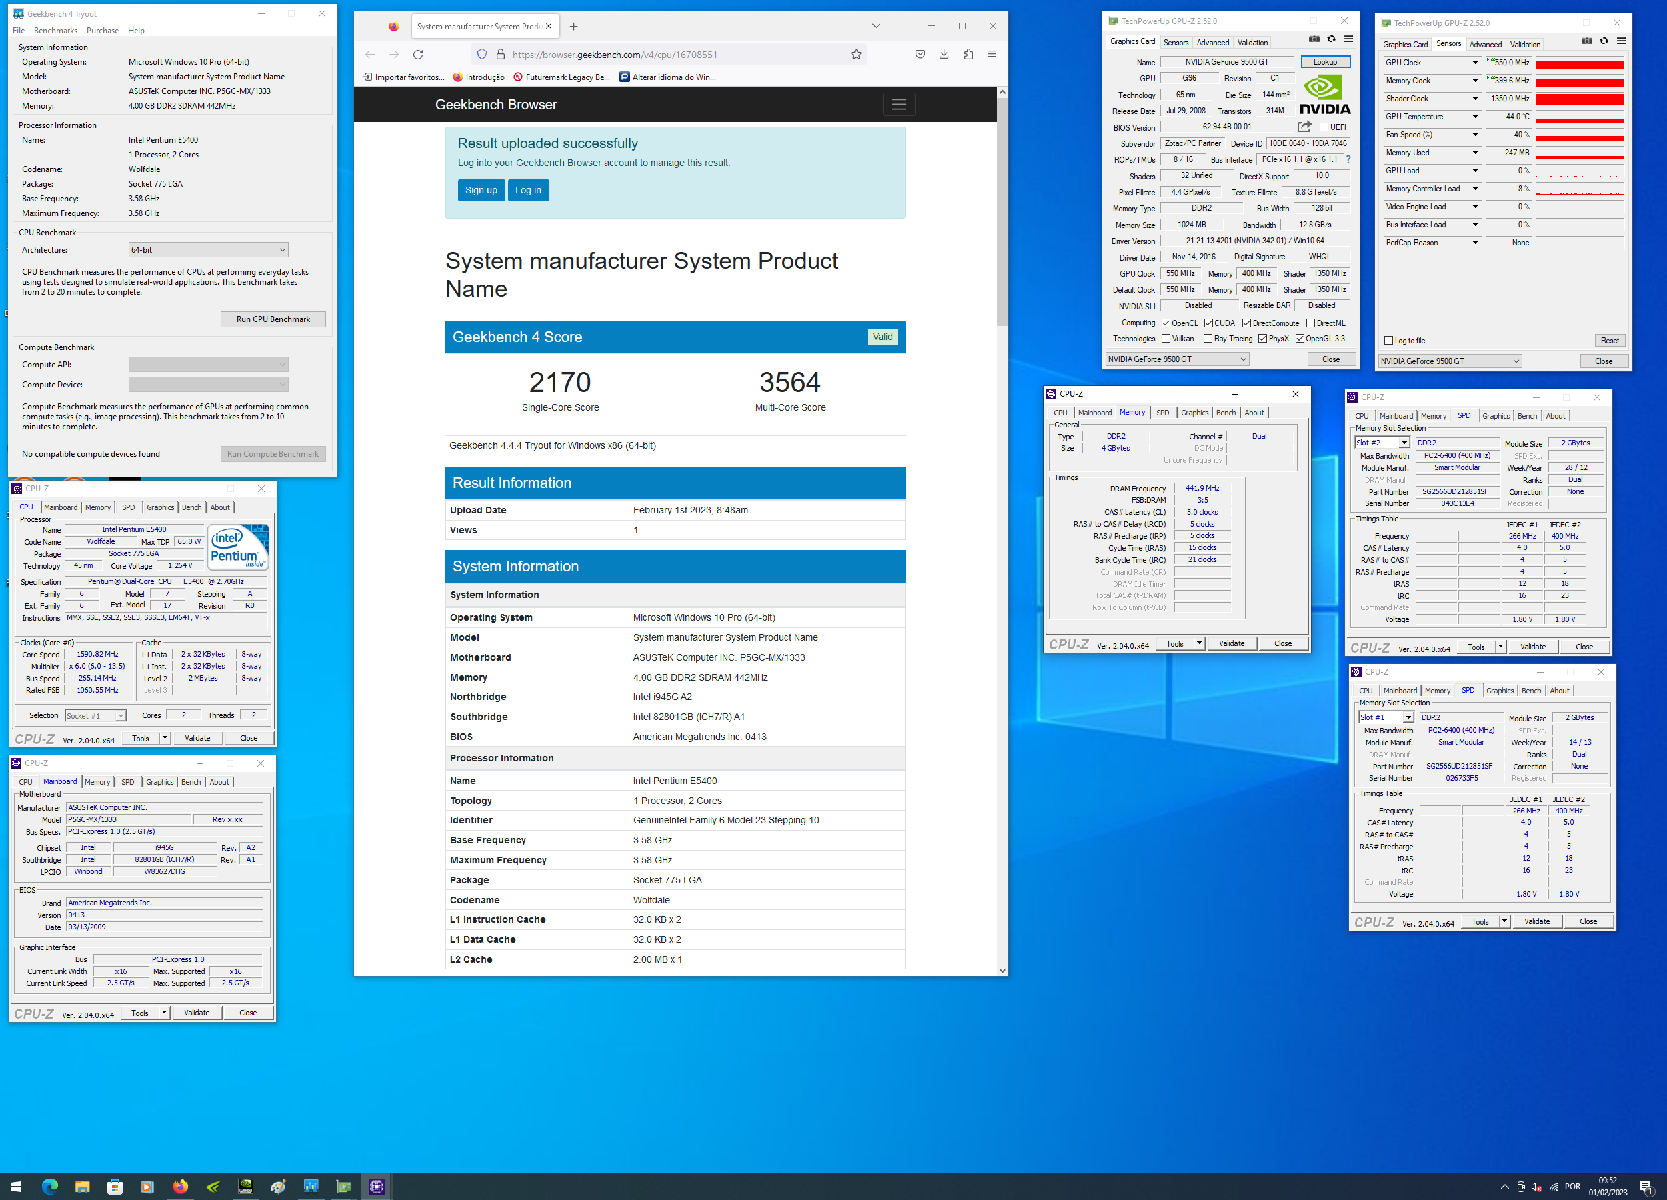Enable Log to file in GPU-Z Sensors
This screenshot has width=1667, height=1200.
pos(1388,340)
